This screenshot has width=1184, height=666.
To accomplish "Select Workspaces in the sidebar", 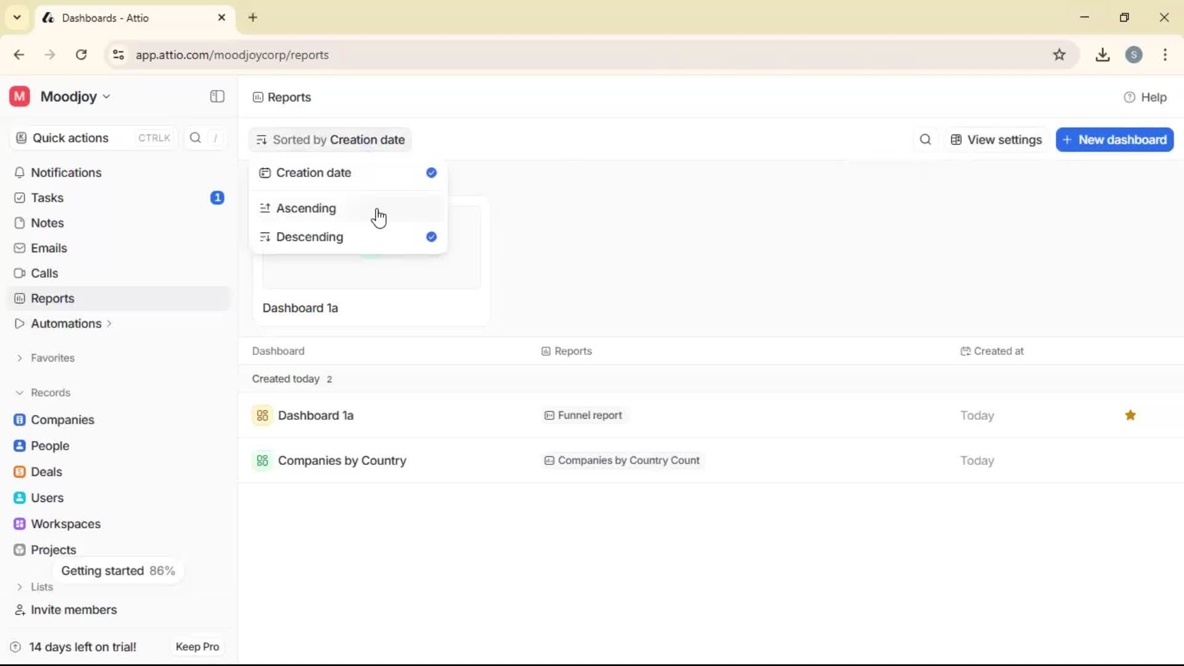I will 66,524.
